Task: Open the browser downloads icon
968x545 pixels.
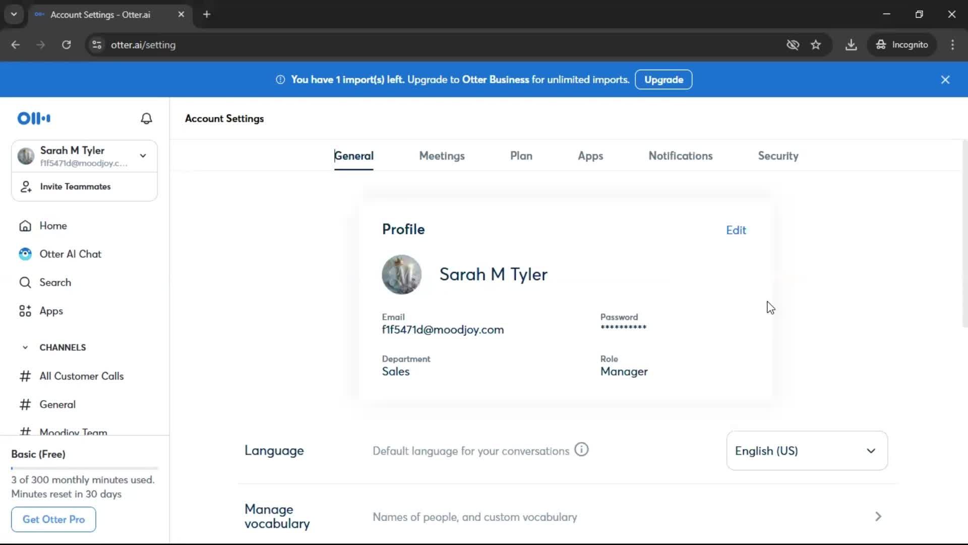Action: pyautogui.click(x=851, y=45)
